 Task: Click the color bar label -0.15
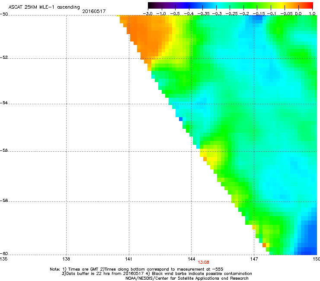coord(259,14)
